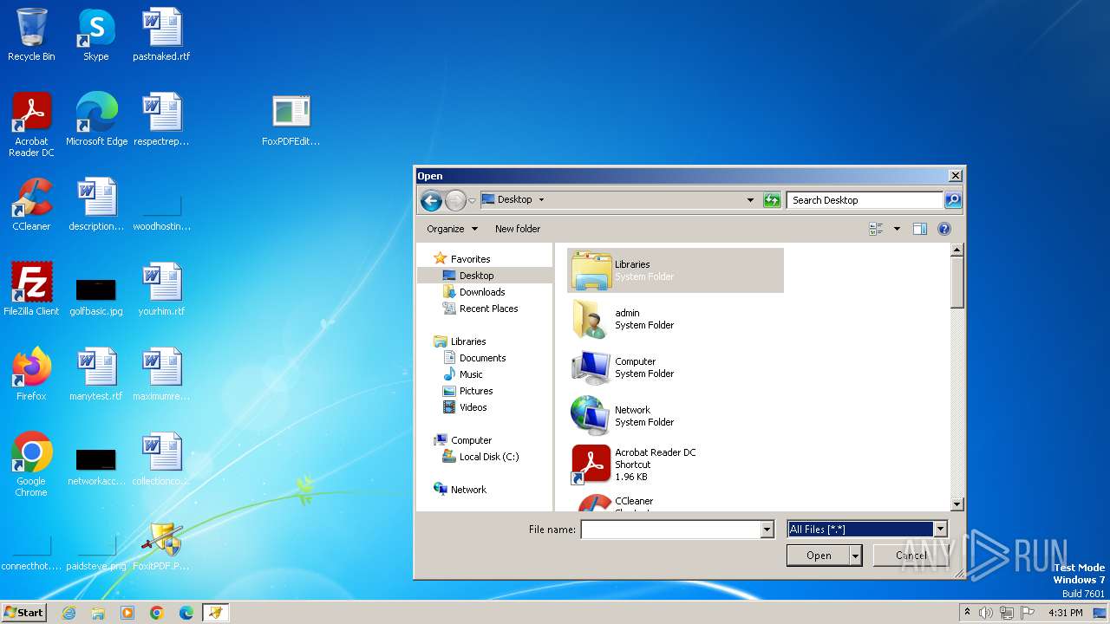Viewport: 1110px width, 624px height.
Task: Click the search magnifier icon
Action: pos(952,200)
